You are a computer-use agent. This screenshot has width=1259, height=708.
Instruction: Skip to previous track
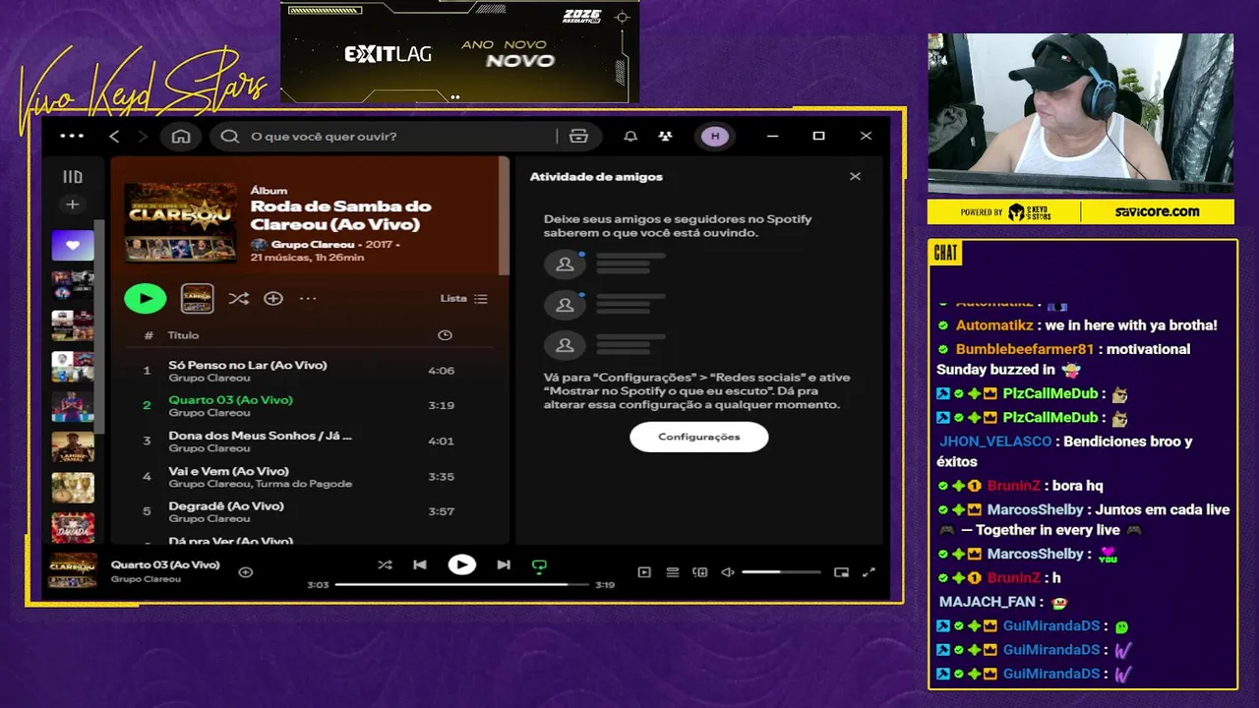[420, 564]
